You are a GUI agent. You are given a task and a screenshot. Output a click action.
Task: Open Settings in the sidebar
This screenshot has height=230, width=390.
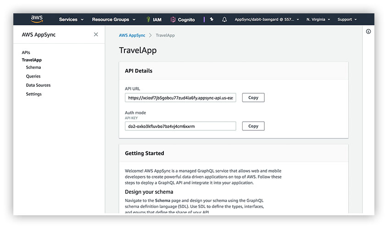(x=33, y=94)
